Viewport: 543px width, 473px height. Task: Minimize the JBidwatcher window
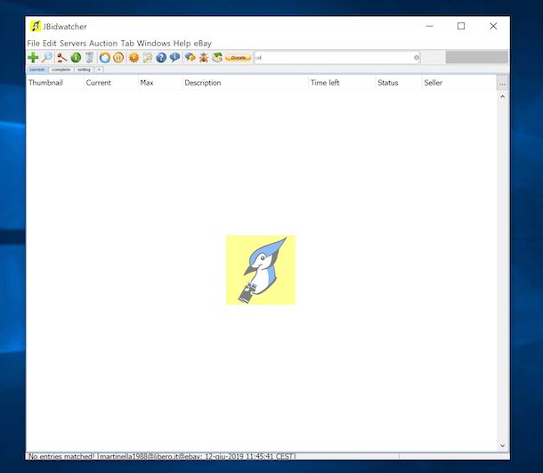click(x=430, y=26)
